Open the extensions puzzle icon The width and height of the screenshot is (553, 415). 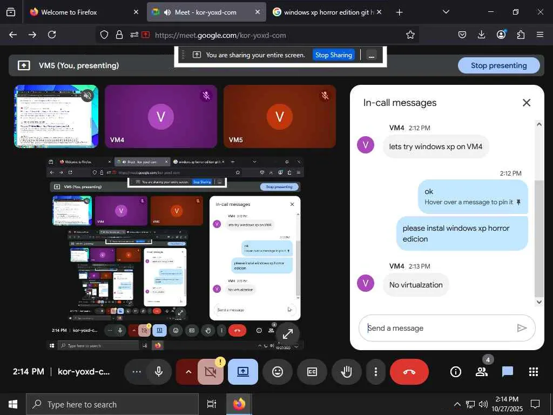521,35
